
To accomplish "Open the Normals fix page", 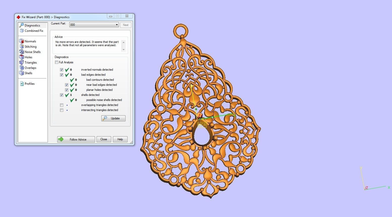I will (30, 41).
